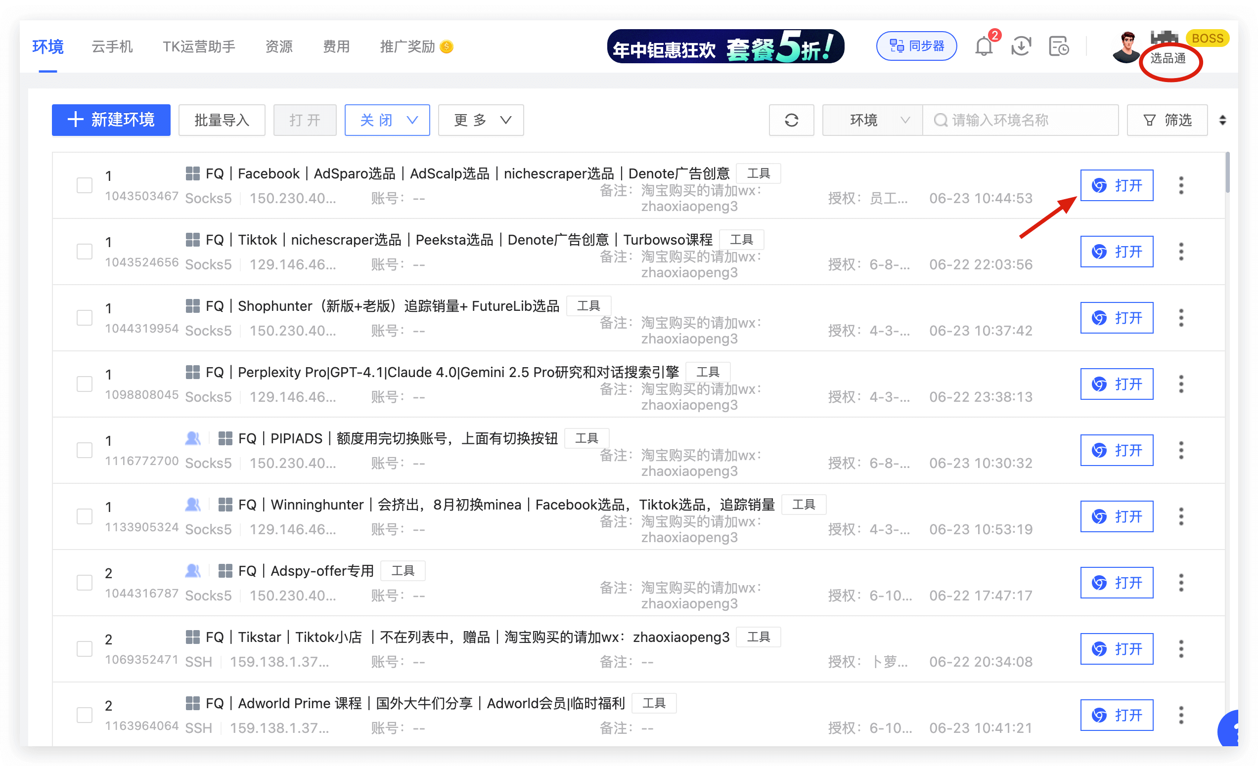Expand the 更多 dropdown menu

point(481,121)
